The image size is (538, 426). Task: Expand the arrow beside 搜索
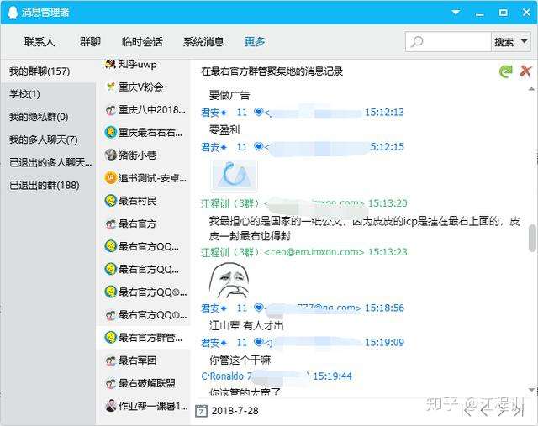(525, 41)
